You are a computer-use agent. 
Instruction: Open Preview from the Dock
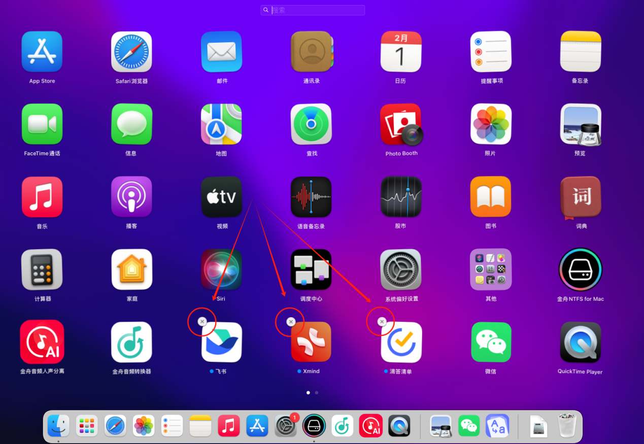pos(440,426)
